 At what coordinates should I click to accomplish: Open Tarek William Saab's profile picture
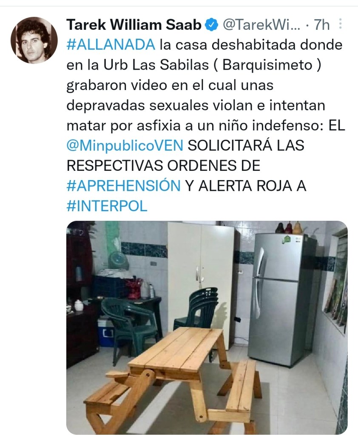34,40
